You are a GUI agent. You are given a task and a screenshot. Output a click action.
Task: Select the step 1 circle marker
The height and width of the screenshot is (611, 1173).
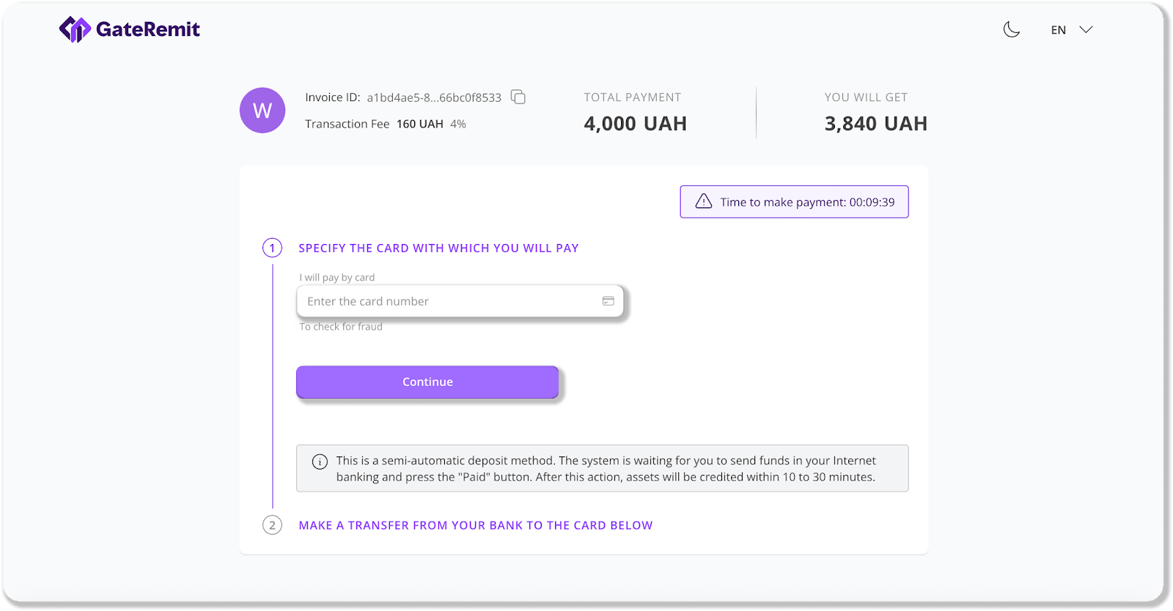coord(272,248)
